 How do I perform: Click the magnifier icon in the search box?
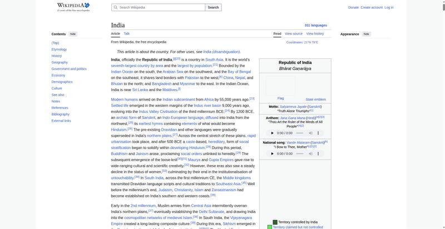pos(115,7)
